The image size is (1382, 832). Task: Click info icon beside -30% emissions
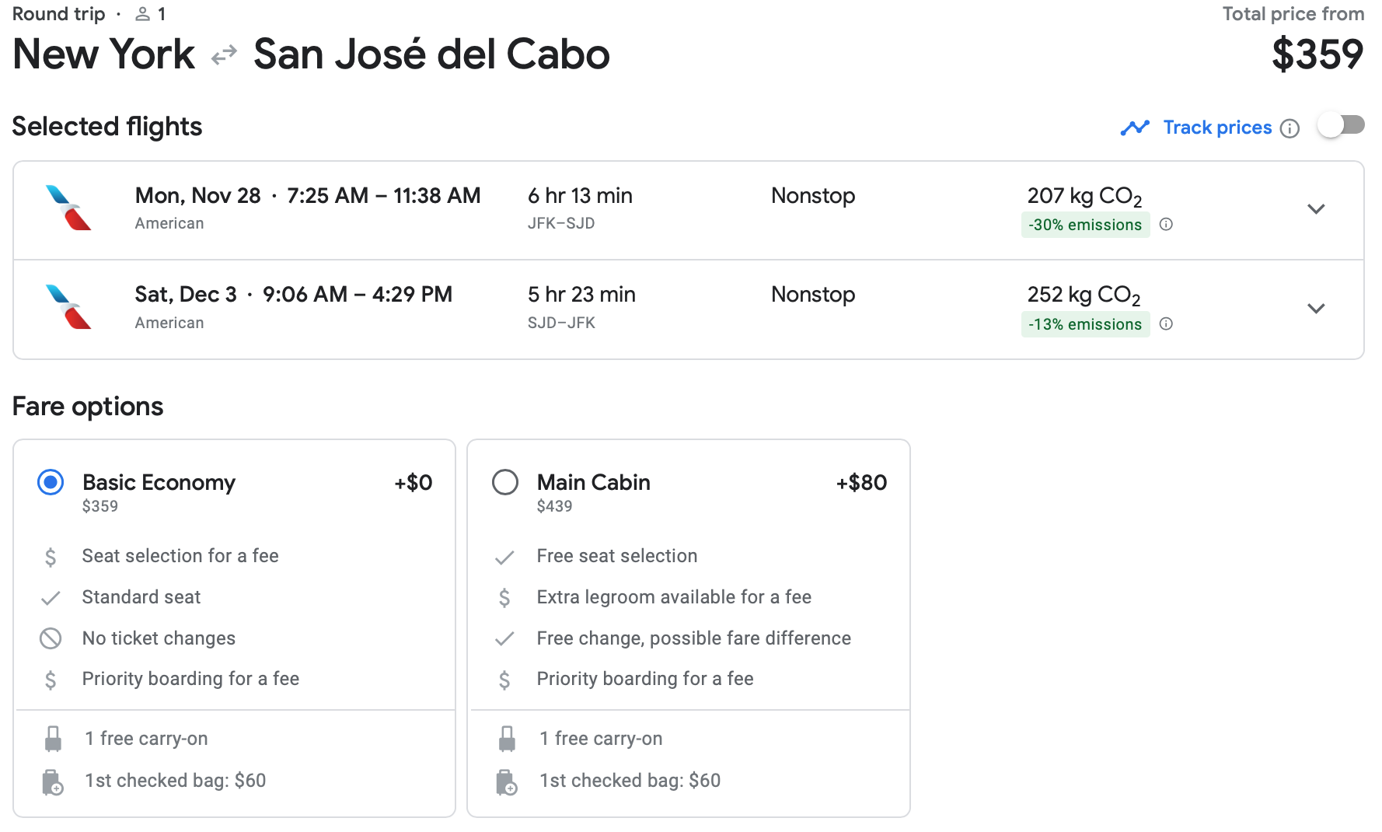(1166, 225)
